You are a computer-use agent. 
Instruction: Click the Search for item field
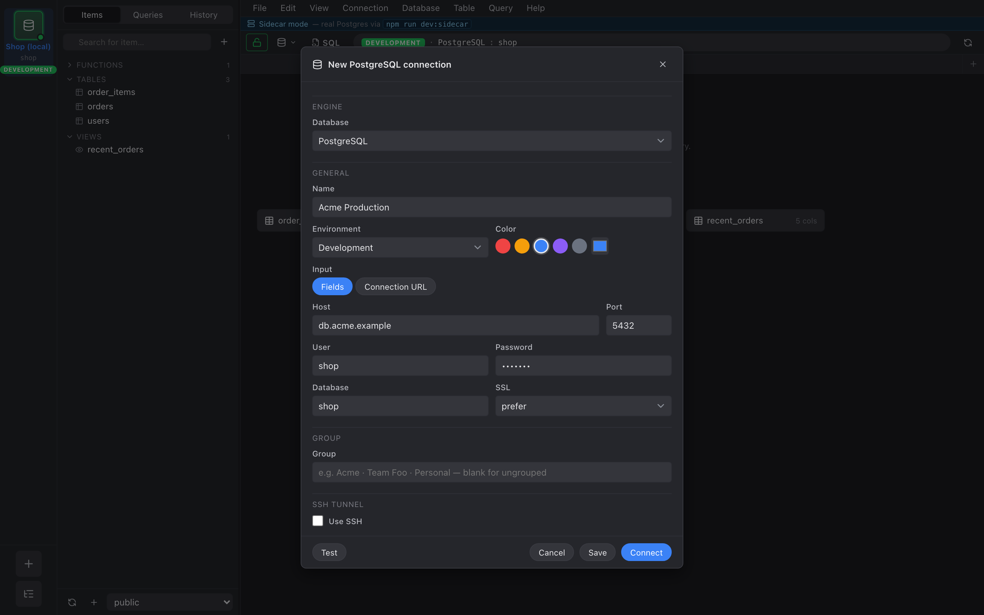[137, 42]
